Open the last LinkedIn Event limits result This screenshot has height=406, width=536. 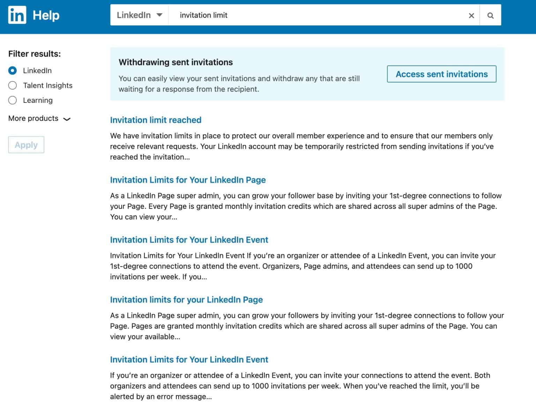tap(189, 359)
